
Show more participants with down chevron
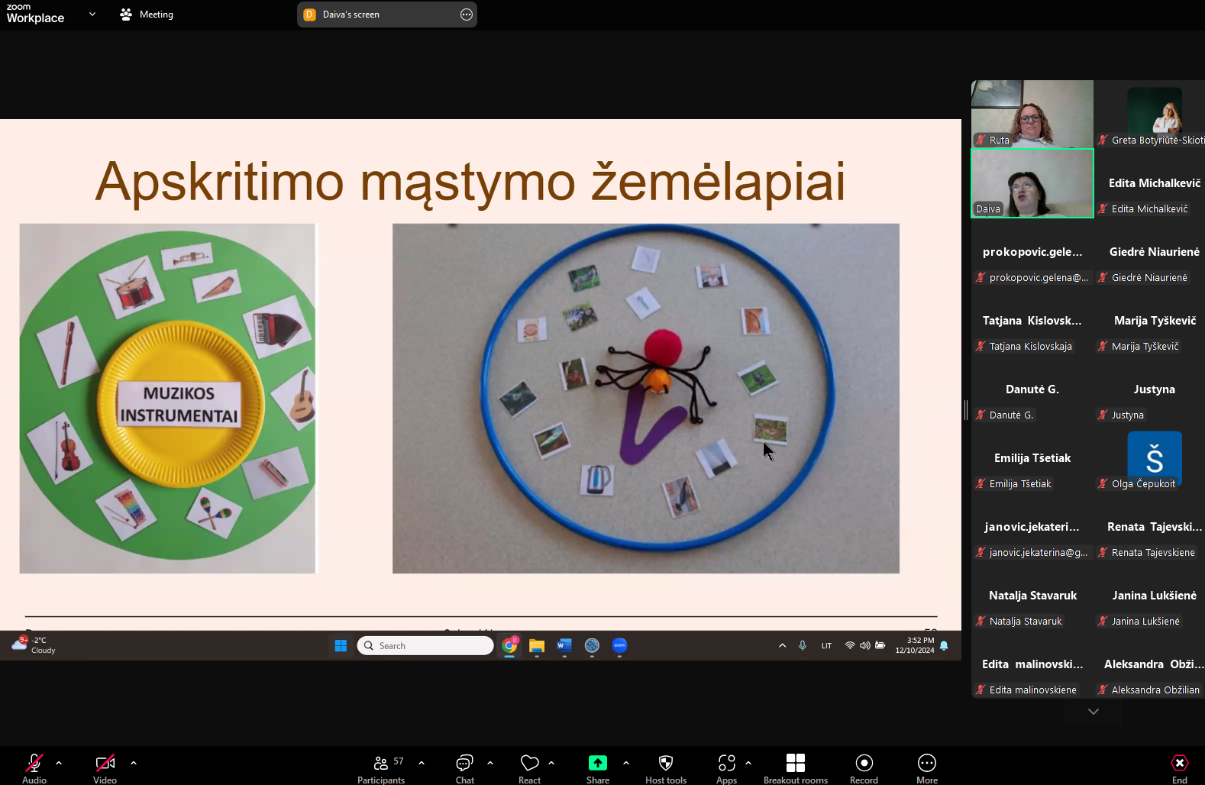[1094, 712]
